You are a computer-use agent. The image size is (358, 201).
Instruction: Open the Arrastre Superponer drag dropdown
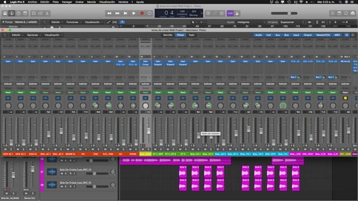[292, 22]
